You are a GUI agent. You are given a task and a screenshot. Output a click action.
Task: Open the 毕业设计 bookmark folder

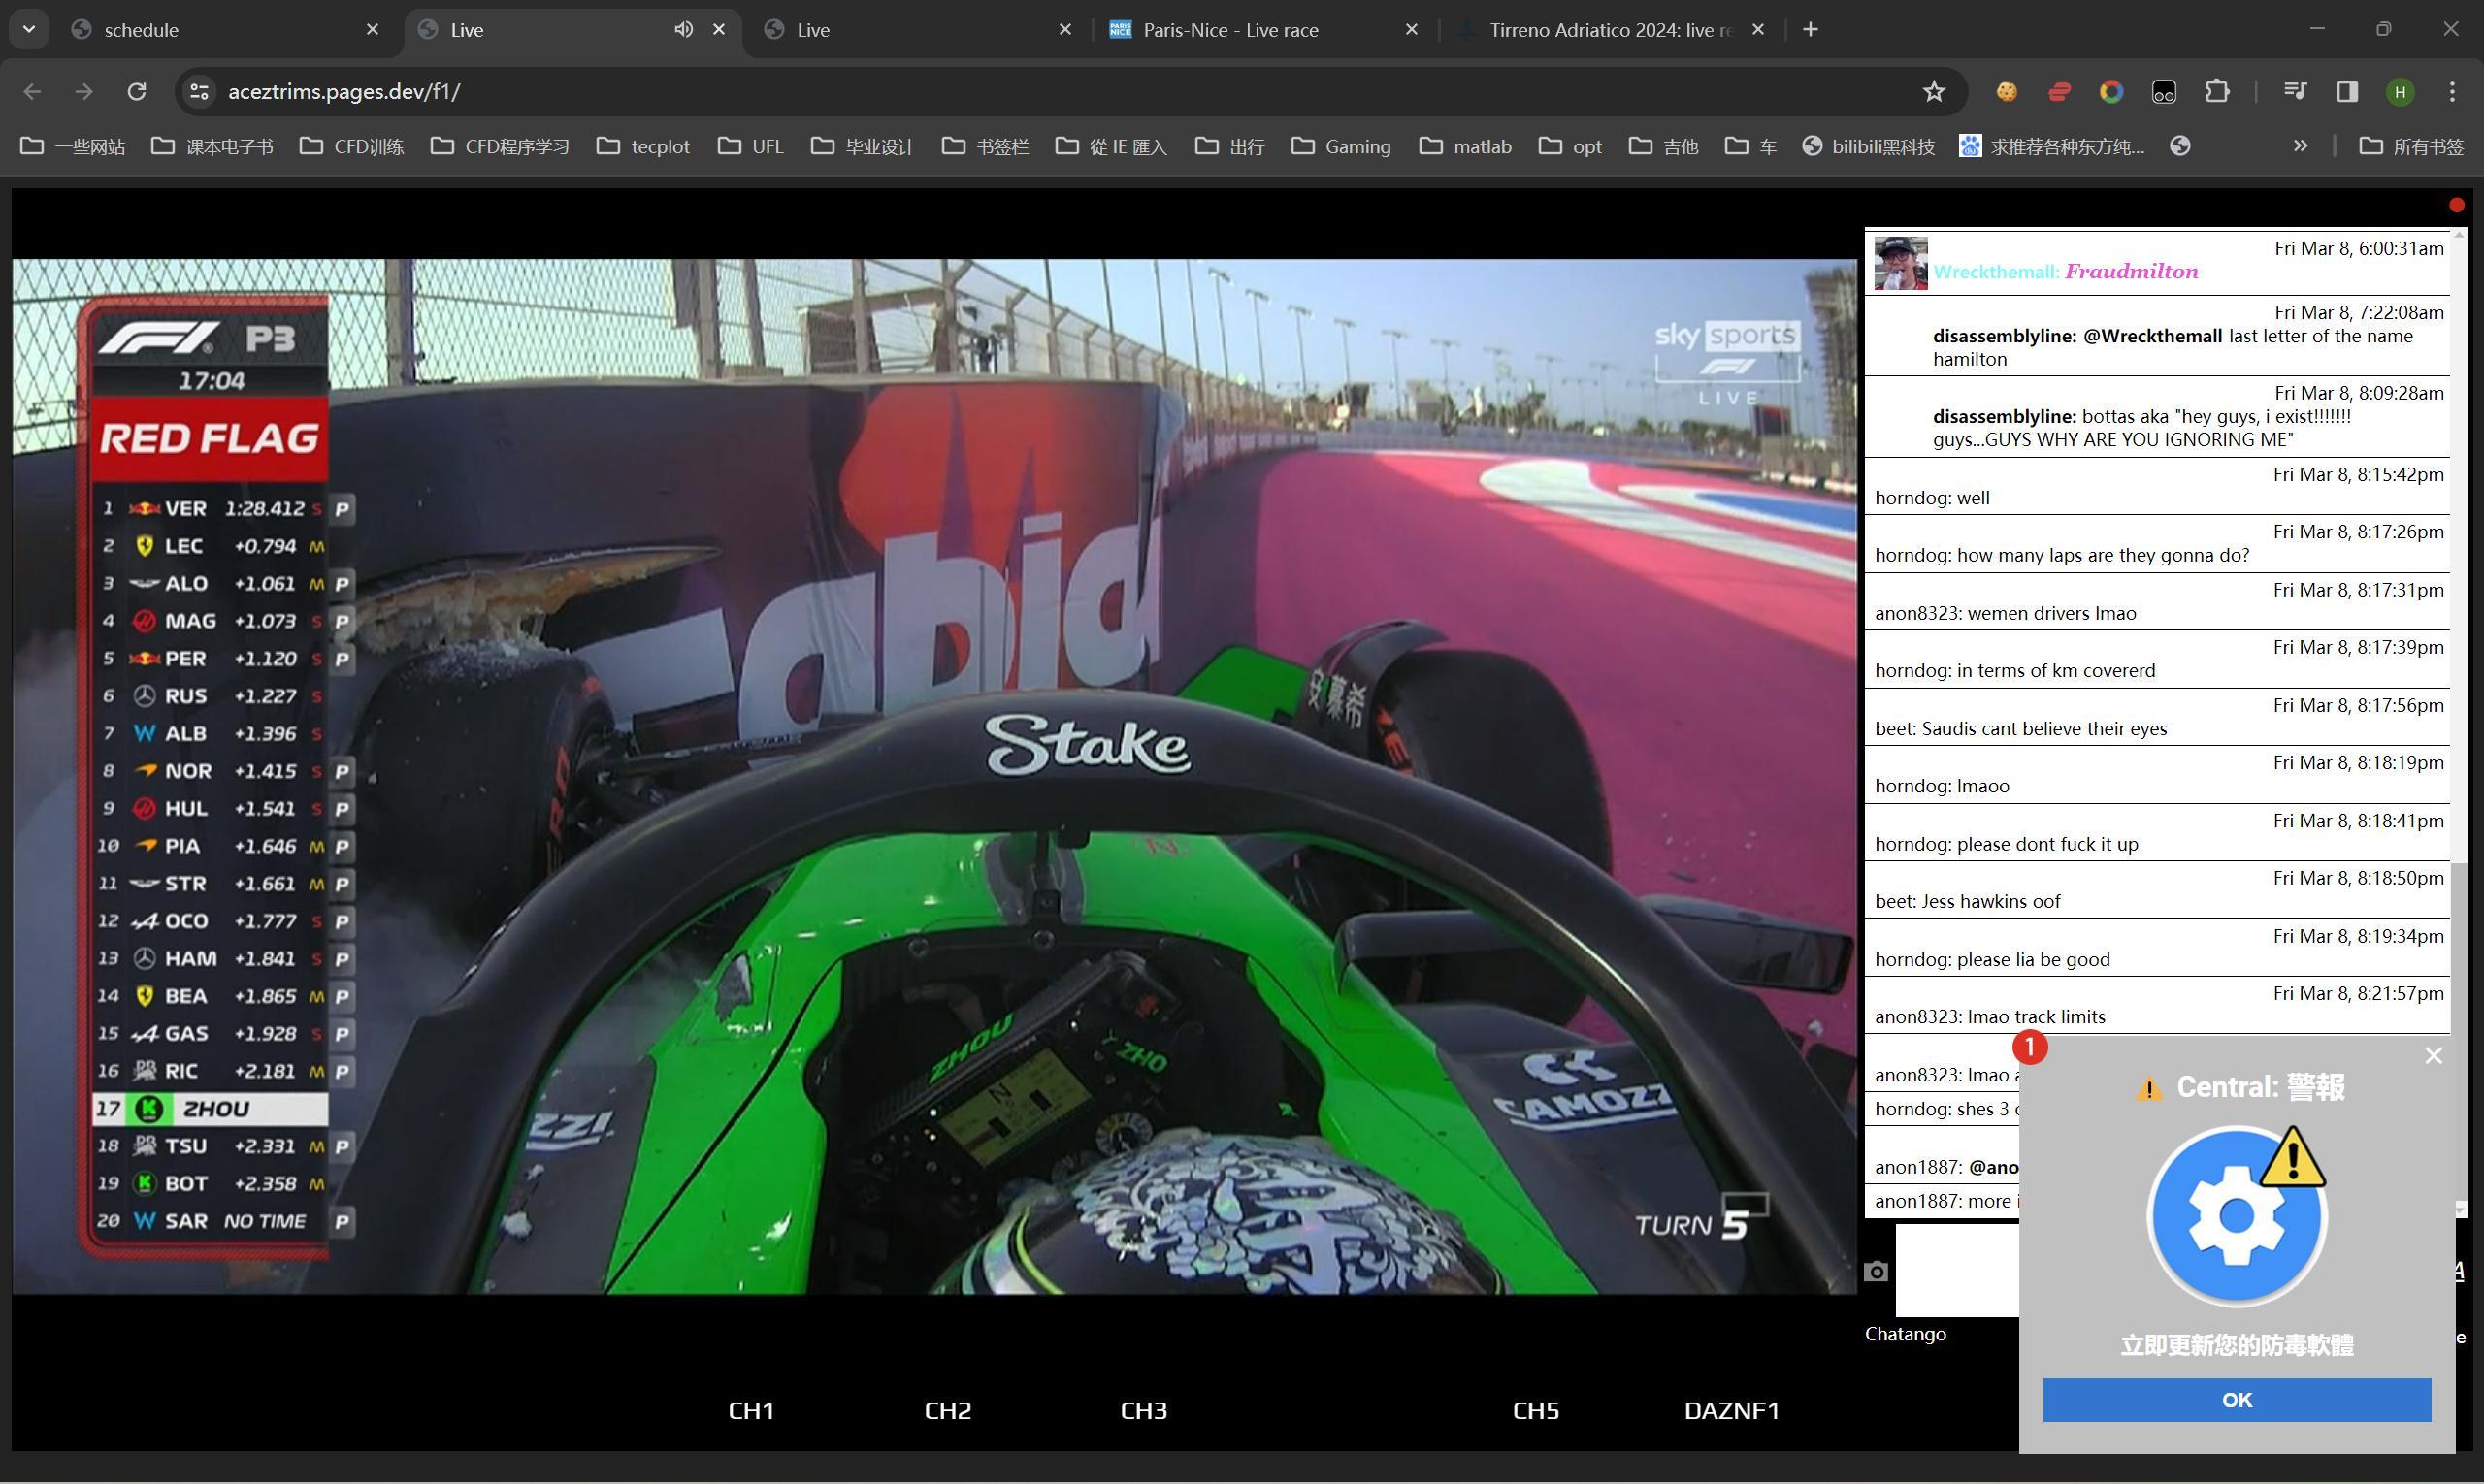tap(864, 146)
